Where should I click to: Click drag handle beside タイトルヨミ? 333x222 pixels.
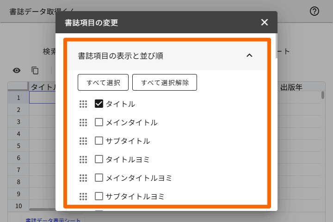tap(83, 160)
